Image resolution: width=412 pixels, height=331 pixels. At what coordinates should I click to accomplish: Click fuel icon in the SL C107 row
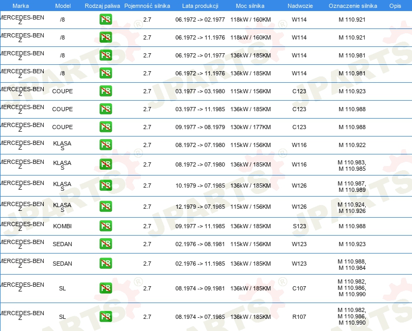tap(105, 288)
